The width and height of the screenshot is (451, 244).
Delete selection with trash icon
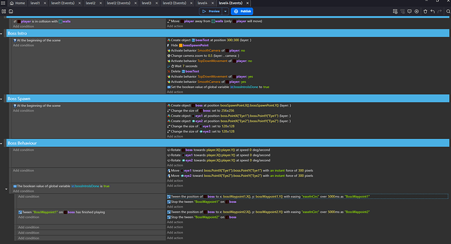(425, 12)
